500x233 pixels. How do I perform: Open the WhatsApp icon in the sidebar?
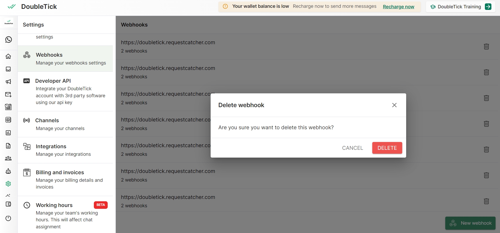(8, 40)
